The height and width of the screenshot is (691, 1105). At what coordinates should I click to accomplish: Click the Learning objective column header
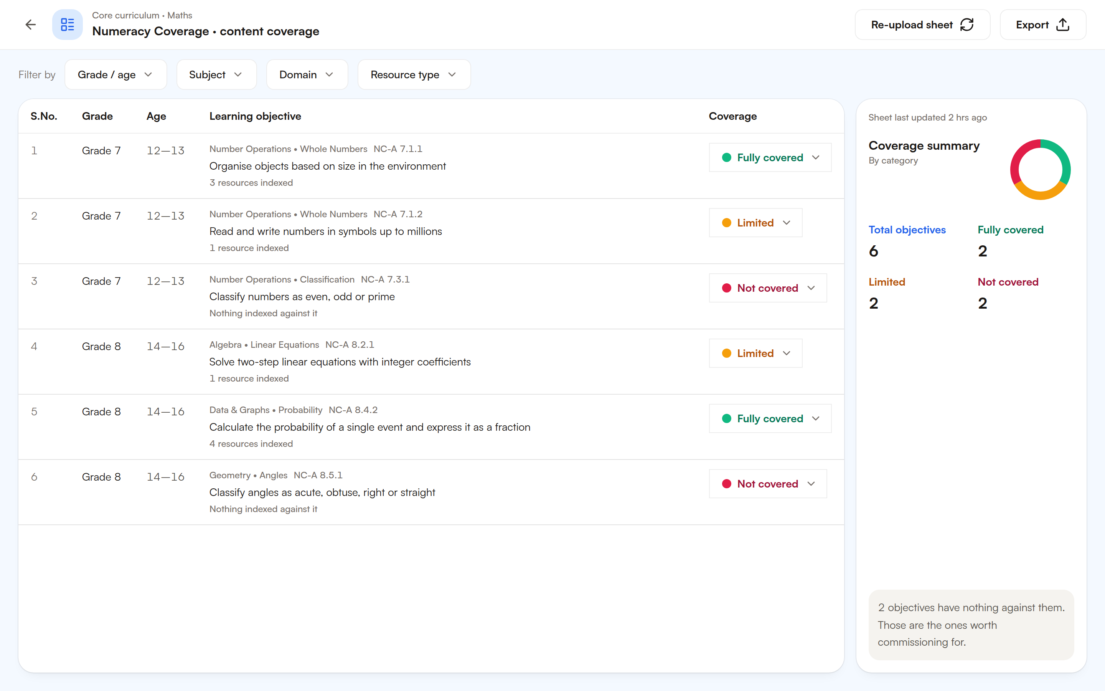255,116
